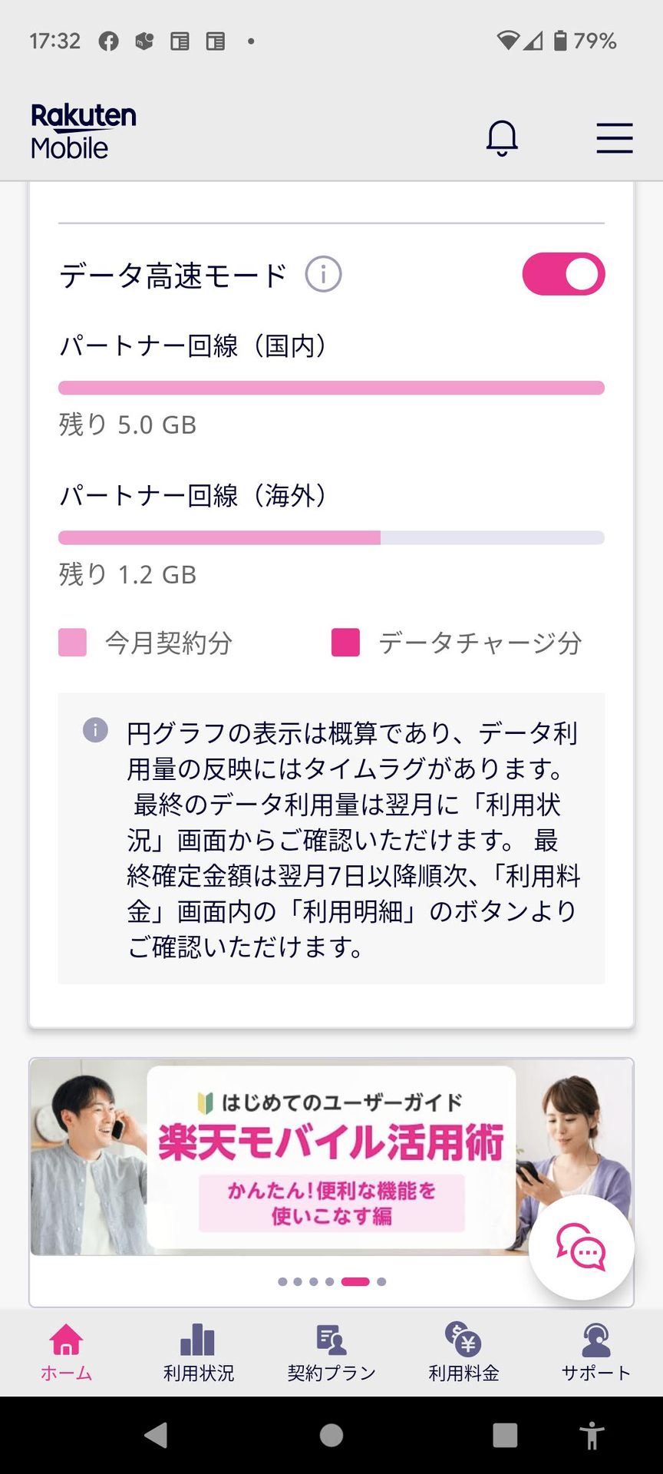Viewport: 663px width, 1474px height.
Task: Switch to the 利用料金 tab
Action: tap(463, 1351)
